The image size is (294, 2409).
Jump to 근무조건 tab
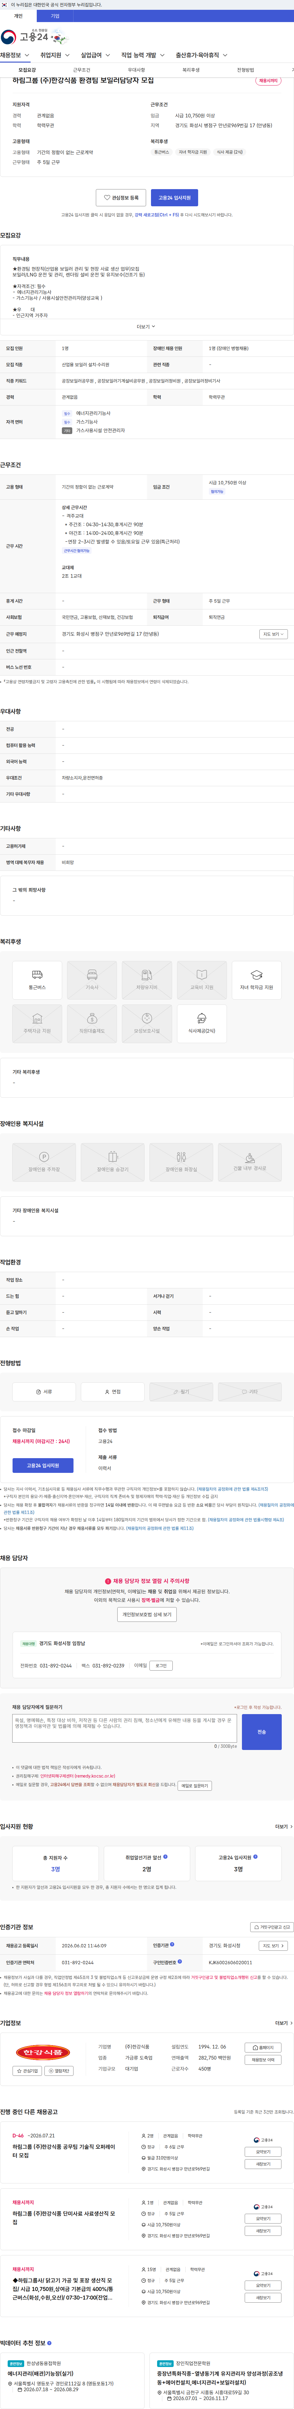coord(82,70)
